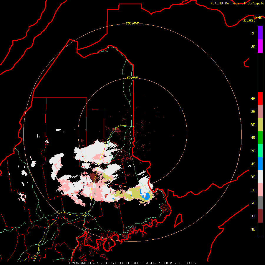Click the GC gray legend swatch
Screen dimensions: 265x265
260,203
